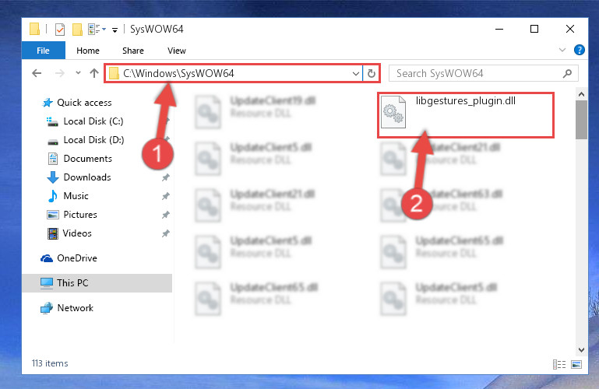The width and height of the screenshot is (599, 389).
Task: Switch to the View tab
Action: click(177, 51)
